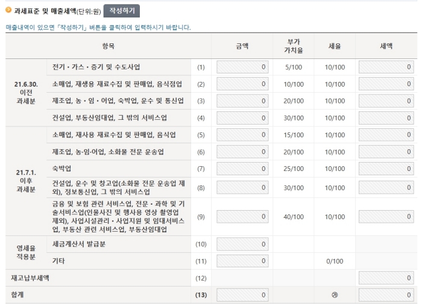The height and width of the screenshot is (307, 422).
Task: Click the 재고납부세액 row label
Action: 30,278
